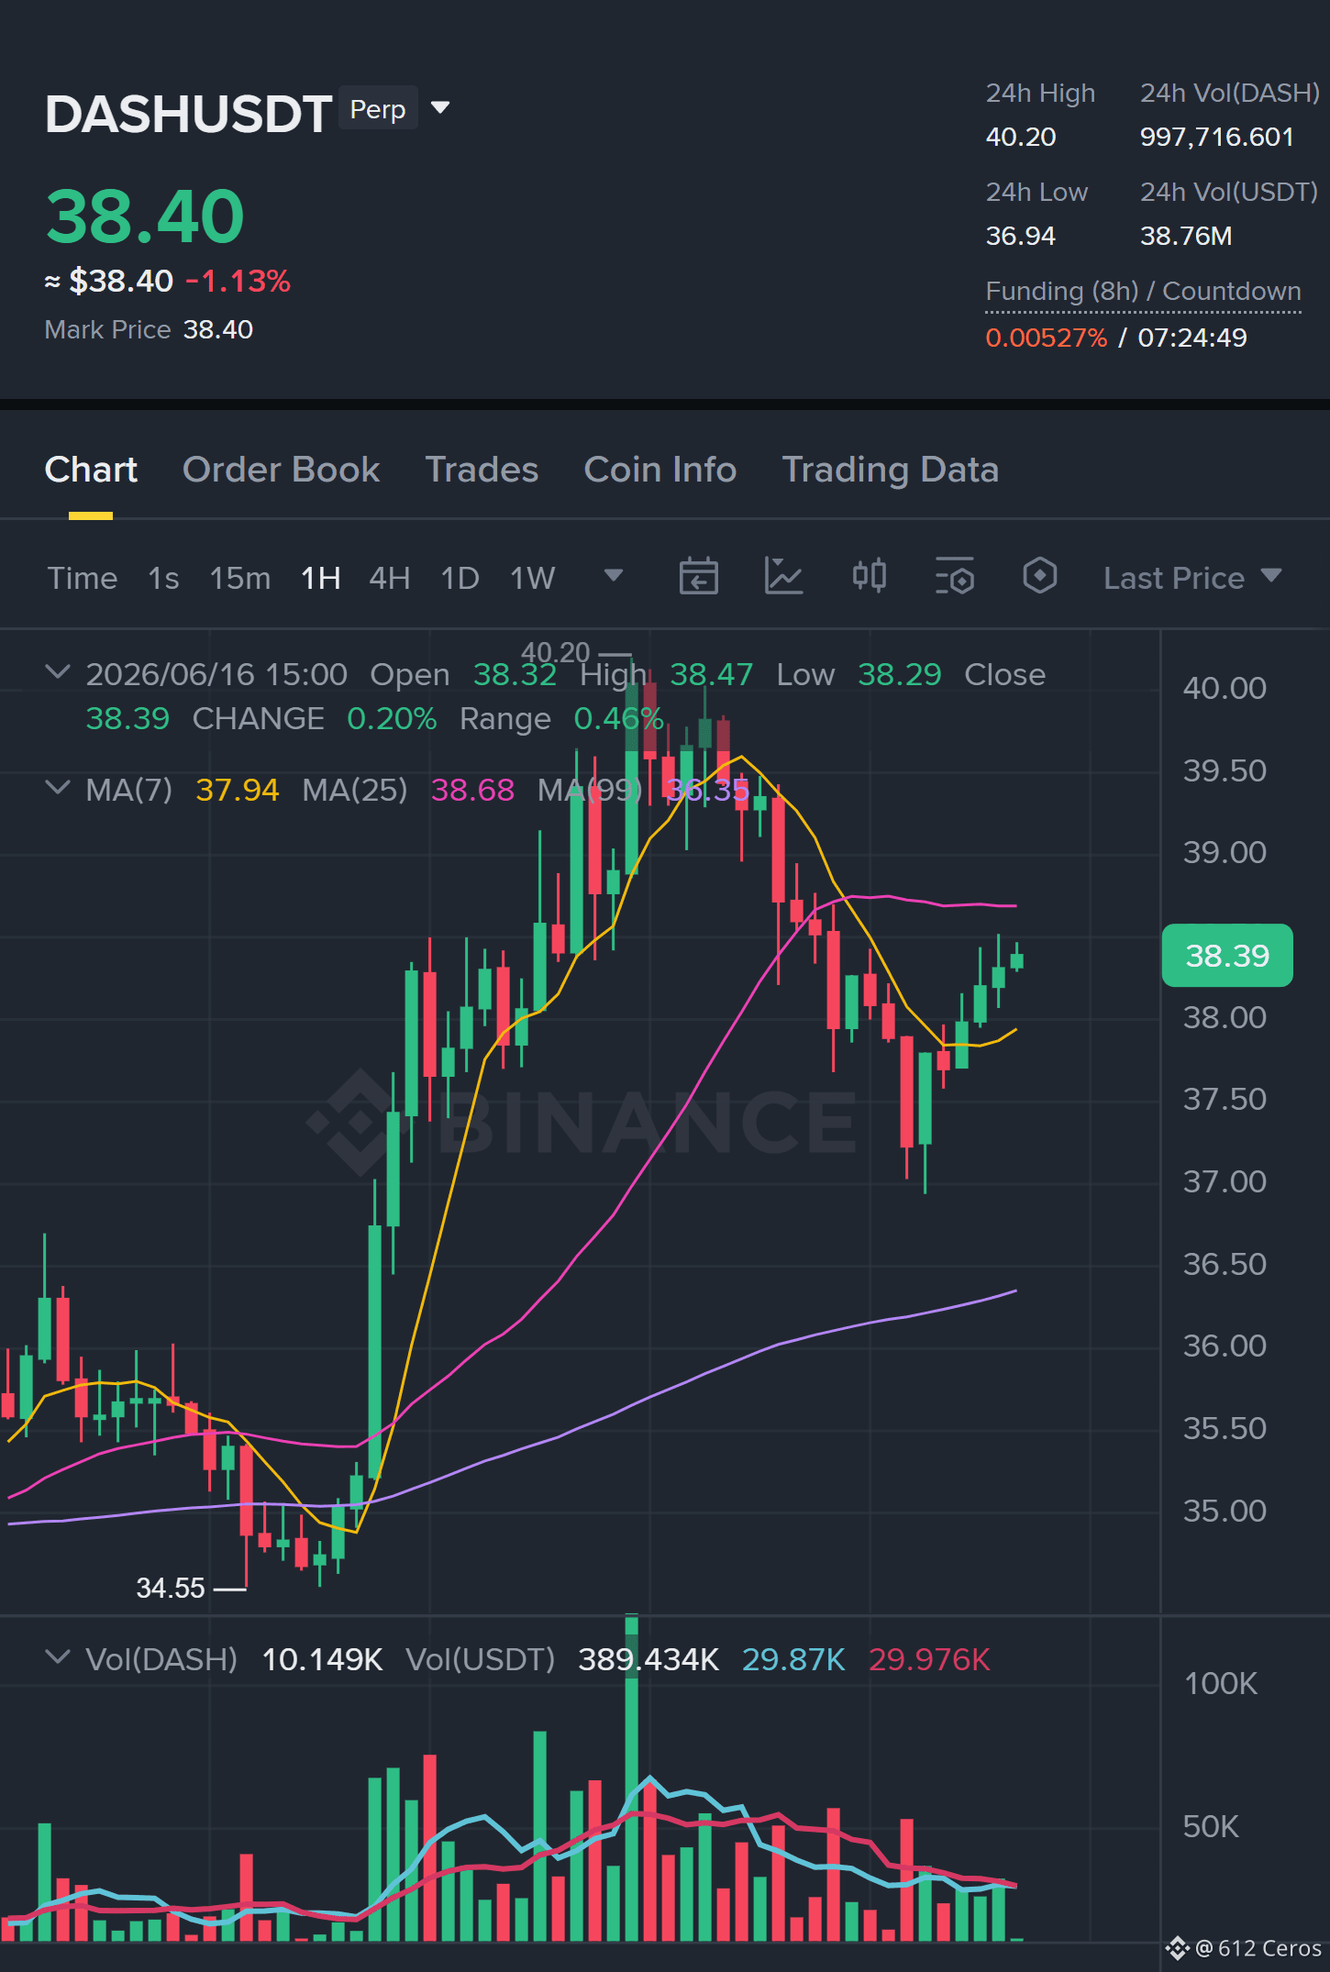
Task: Open the calendar go-to-date icon
Action: 698,577
